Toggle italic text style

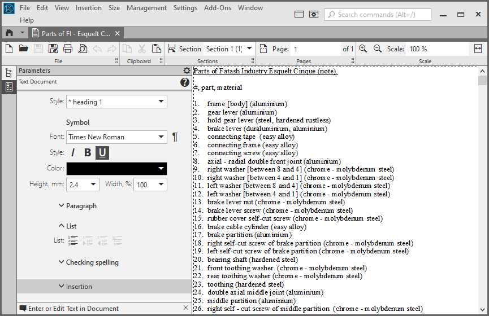pos(72,152)
